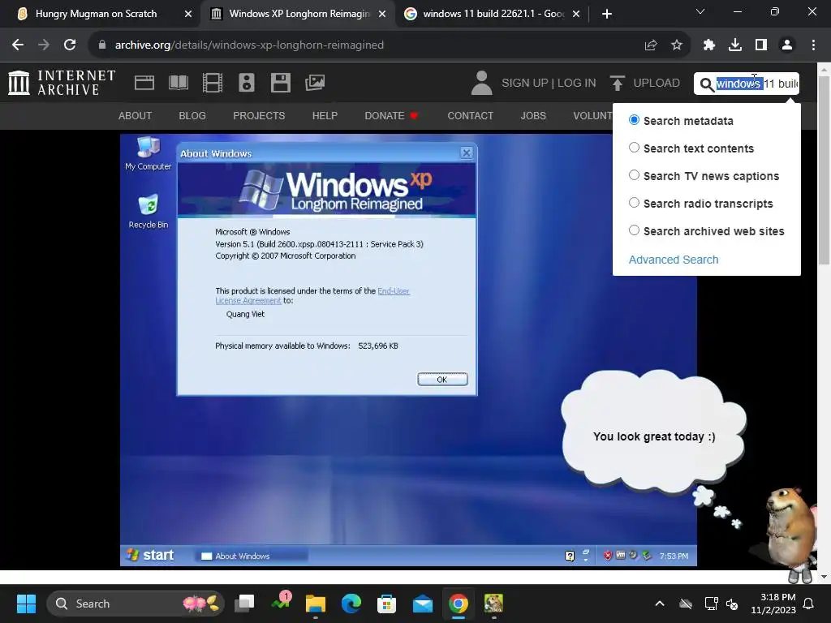Open Advanced Search link
This screenshot has width=831, height=623.
point(674,260)
